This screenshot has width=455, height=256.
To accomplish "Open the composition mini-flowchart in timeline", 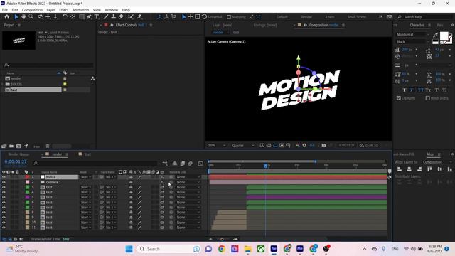I will (165, 164).
